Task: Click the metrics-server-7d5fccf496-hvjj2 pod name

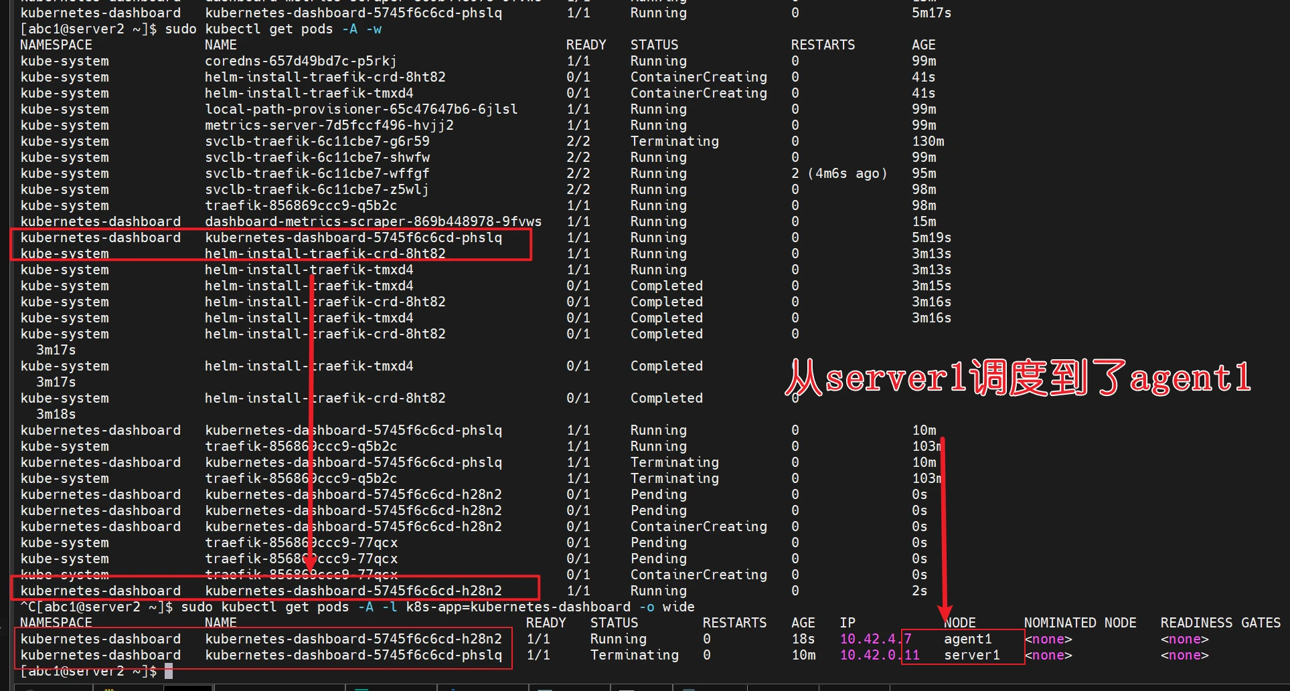Action: (x=329, y=126)
